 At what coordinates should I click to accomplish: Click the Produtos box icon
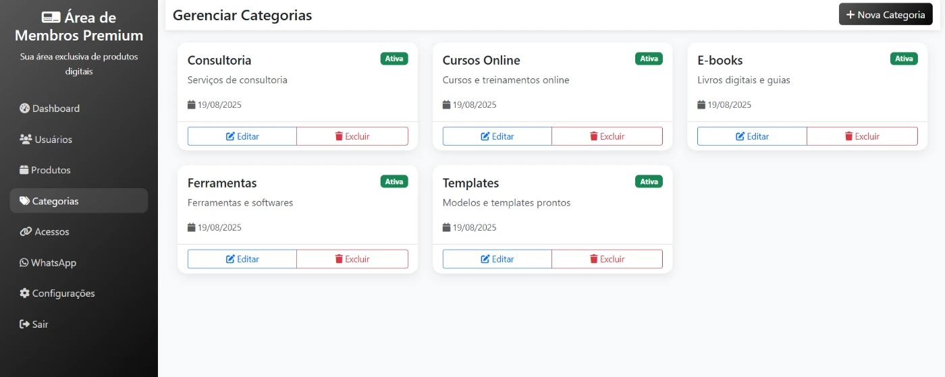pyautogui.click(x=24, y=170)
